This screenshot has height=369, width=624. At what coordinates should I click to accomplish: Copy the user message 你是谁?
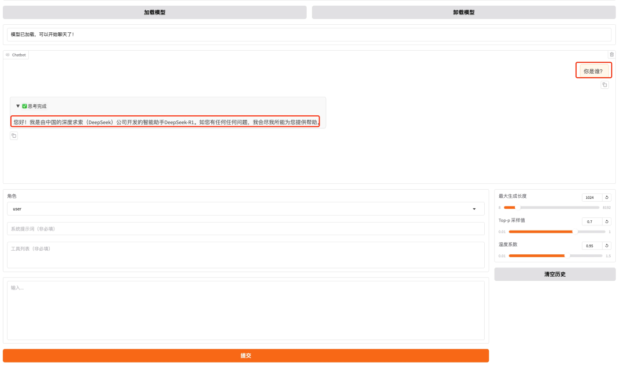pyautogui.click(x=604, y=85)
